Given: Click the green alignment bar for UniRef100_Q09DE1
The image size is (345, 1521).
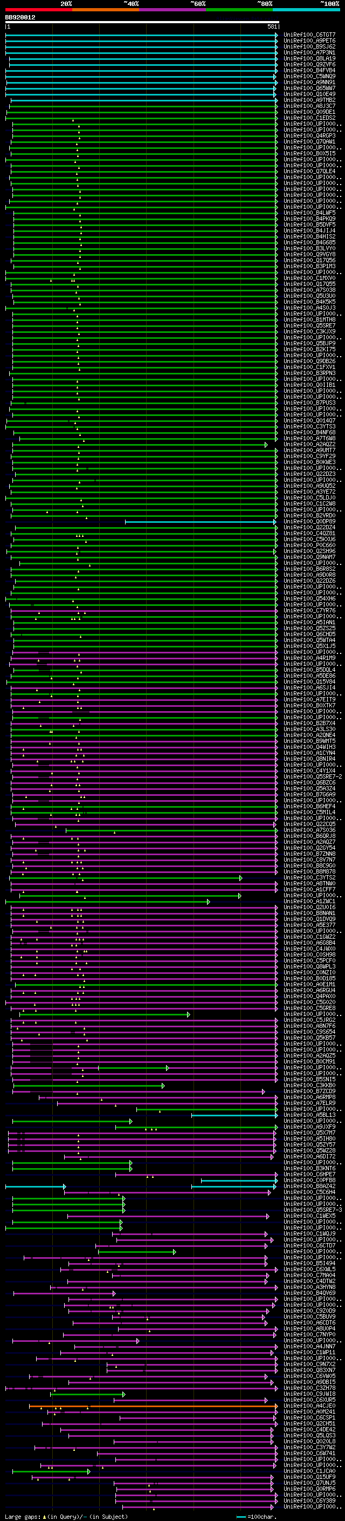Looking at the screenshot, I should pos(143,112).
